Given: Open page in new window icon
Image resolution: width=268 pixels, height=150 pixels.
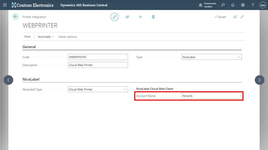Looking at the screenshot, I should [235, 17].
